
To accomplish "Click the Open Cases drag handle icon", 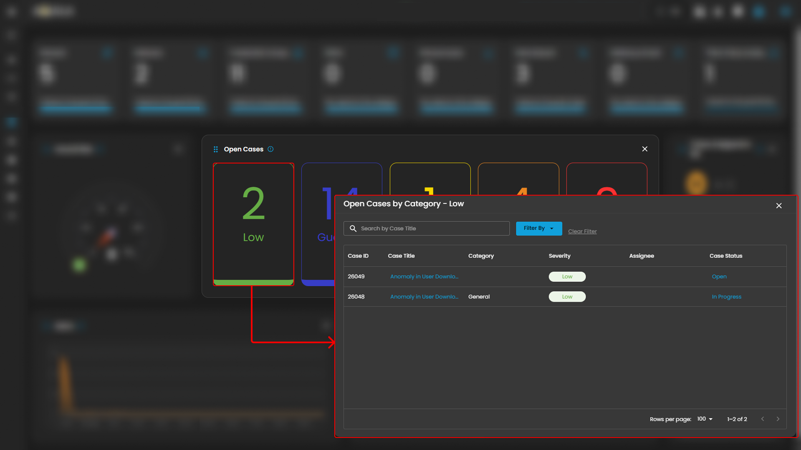I will (x=216, y=149).
